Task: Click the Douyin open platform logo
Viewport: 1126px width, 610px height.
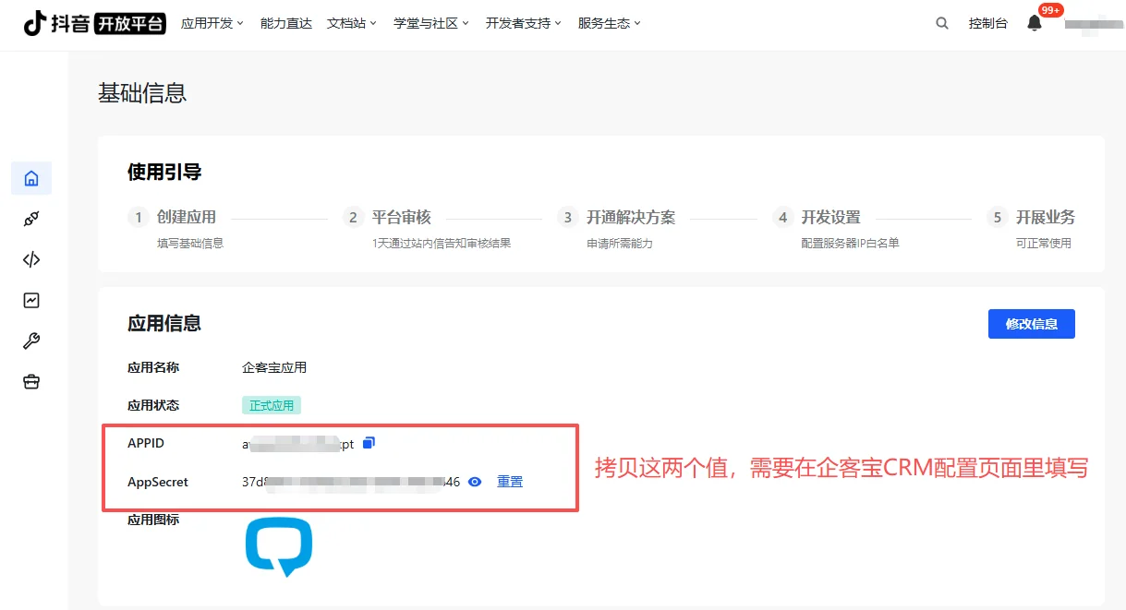Action: [95, 23]
